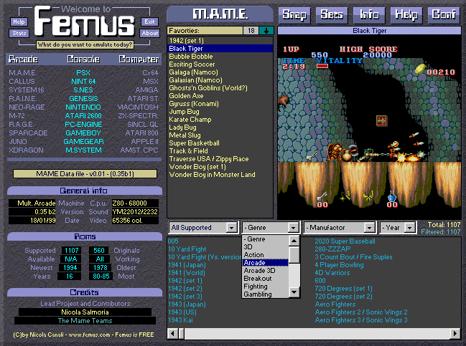Select CALLUS emulator
The image size is (466, 346).
click(x=22, y=82)
